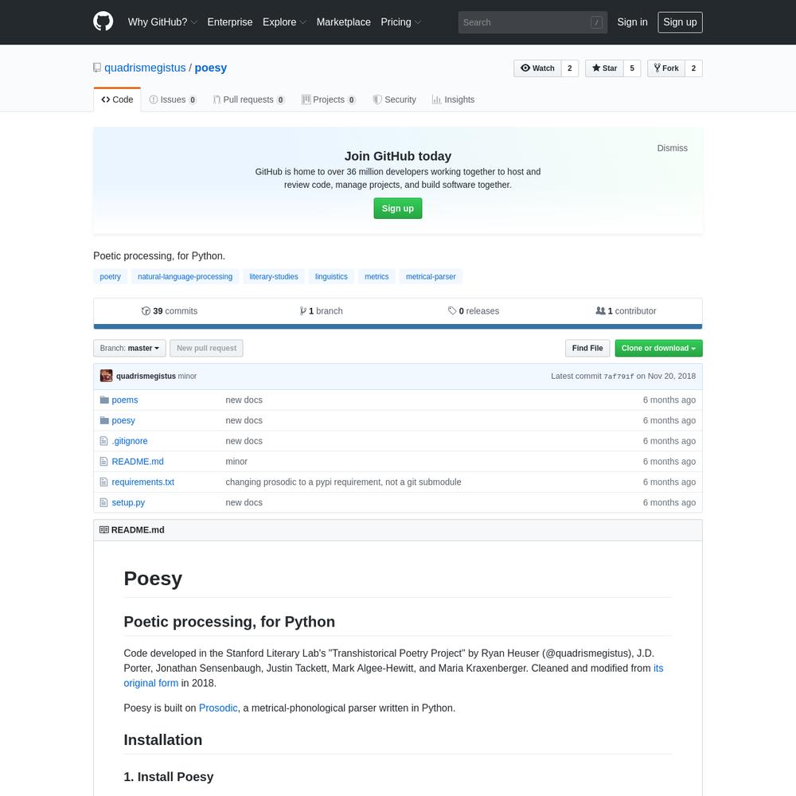Click the repository book icon beside quadrismegistus
The height and width of the screenshot is (796, 796).
pos(97,68)
